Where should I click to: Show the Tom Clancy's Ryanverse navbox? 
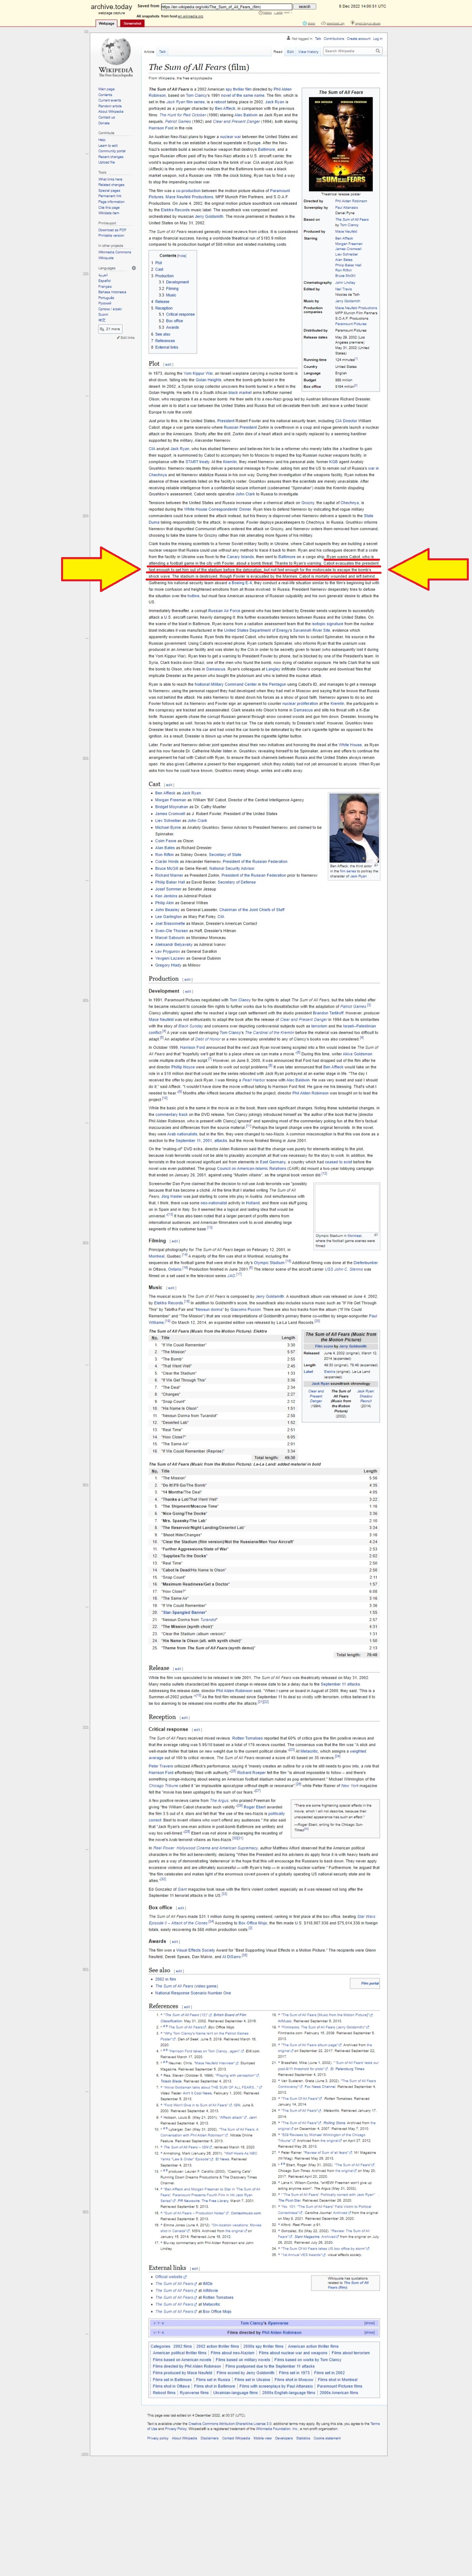(370, 2322)
